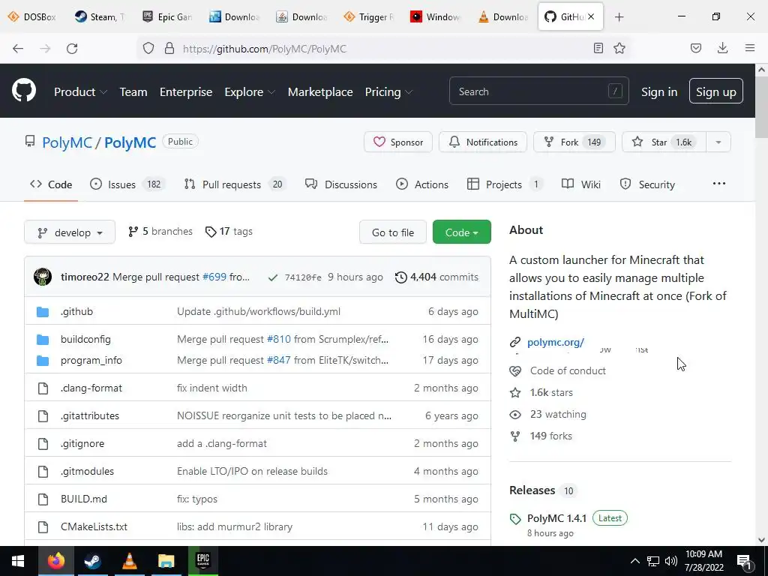Click the Sign in link
Image resolution: width=768 pixels, height=576 pixels.
click(x=659, y=91)
